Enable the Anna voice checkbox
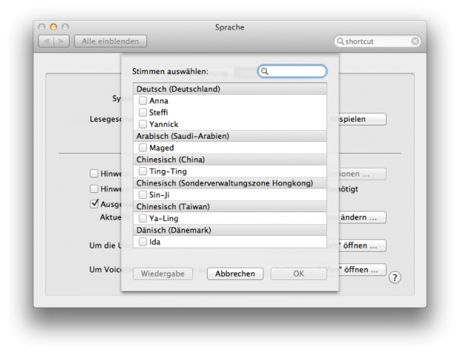Screen dimensions: 460x354 coord(143,101)
